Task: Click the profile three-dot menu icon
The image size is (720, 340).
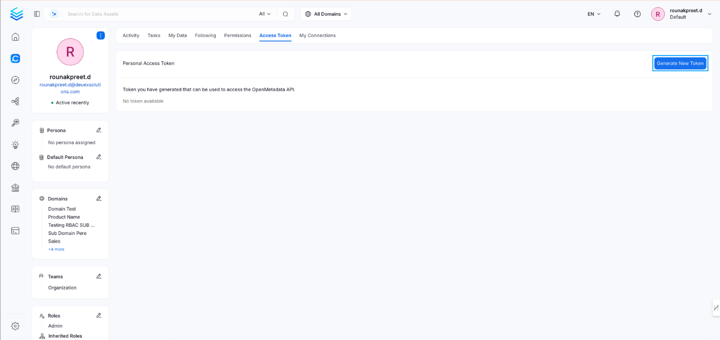Action: click(101, 36)
